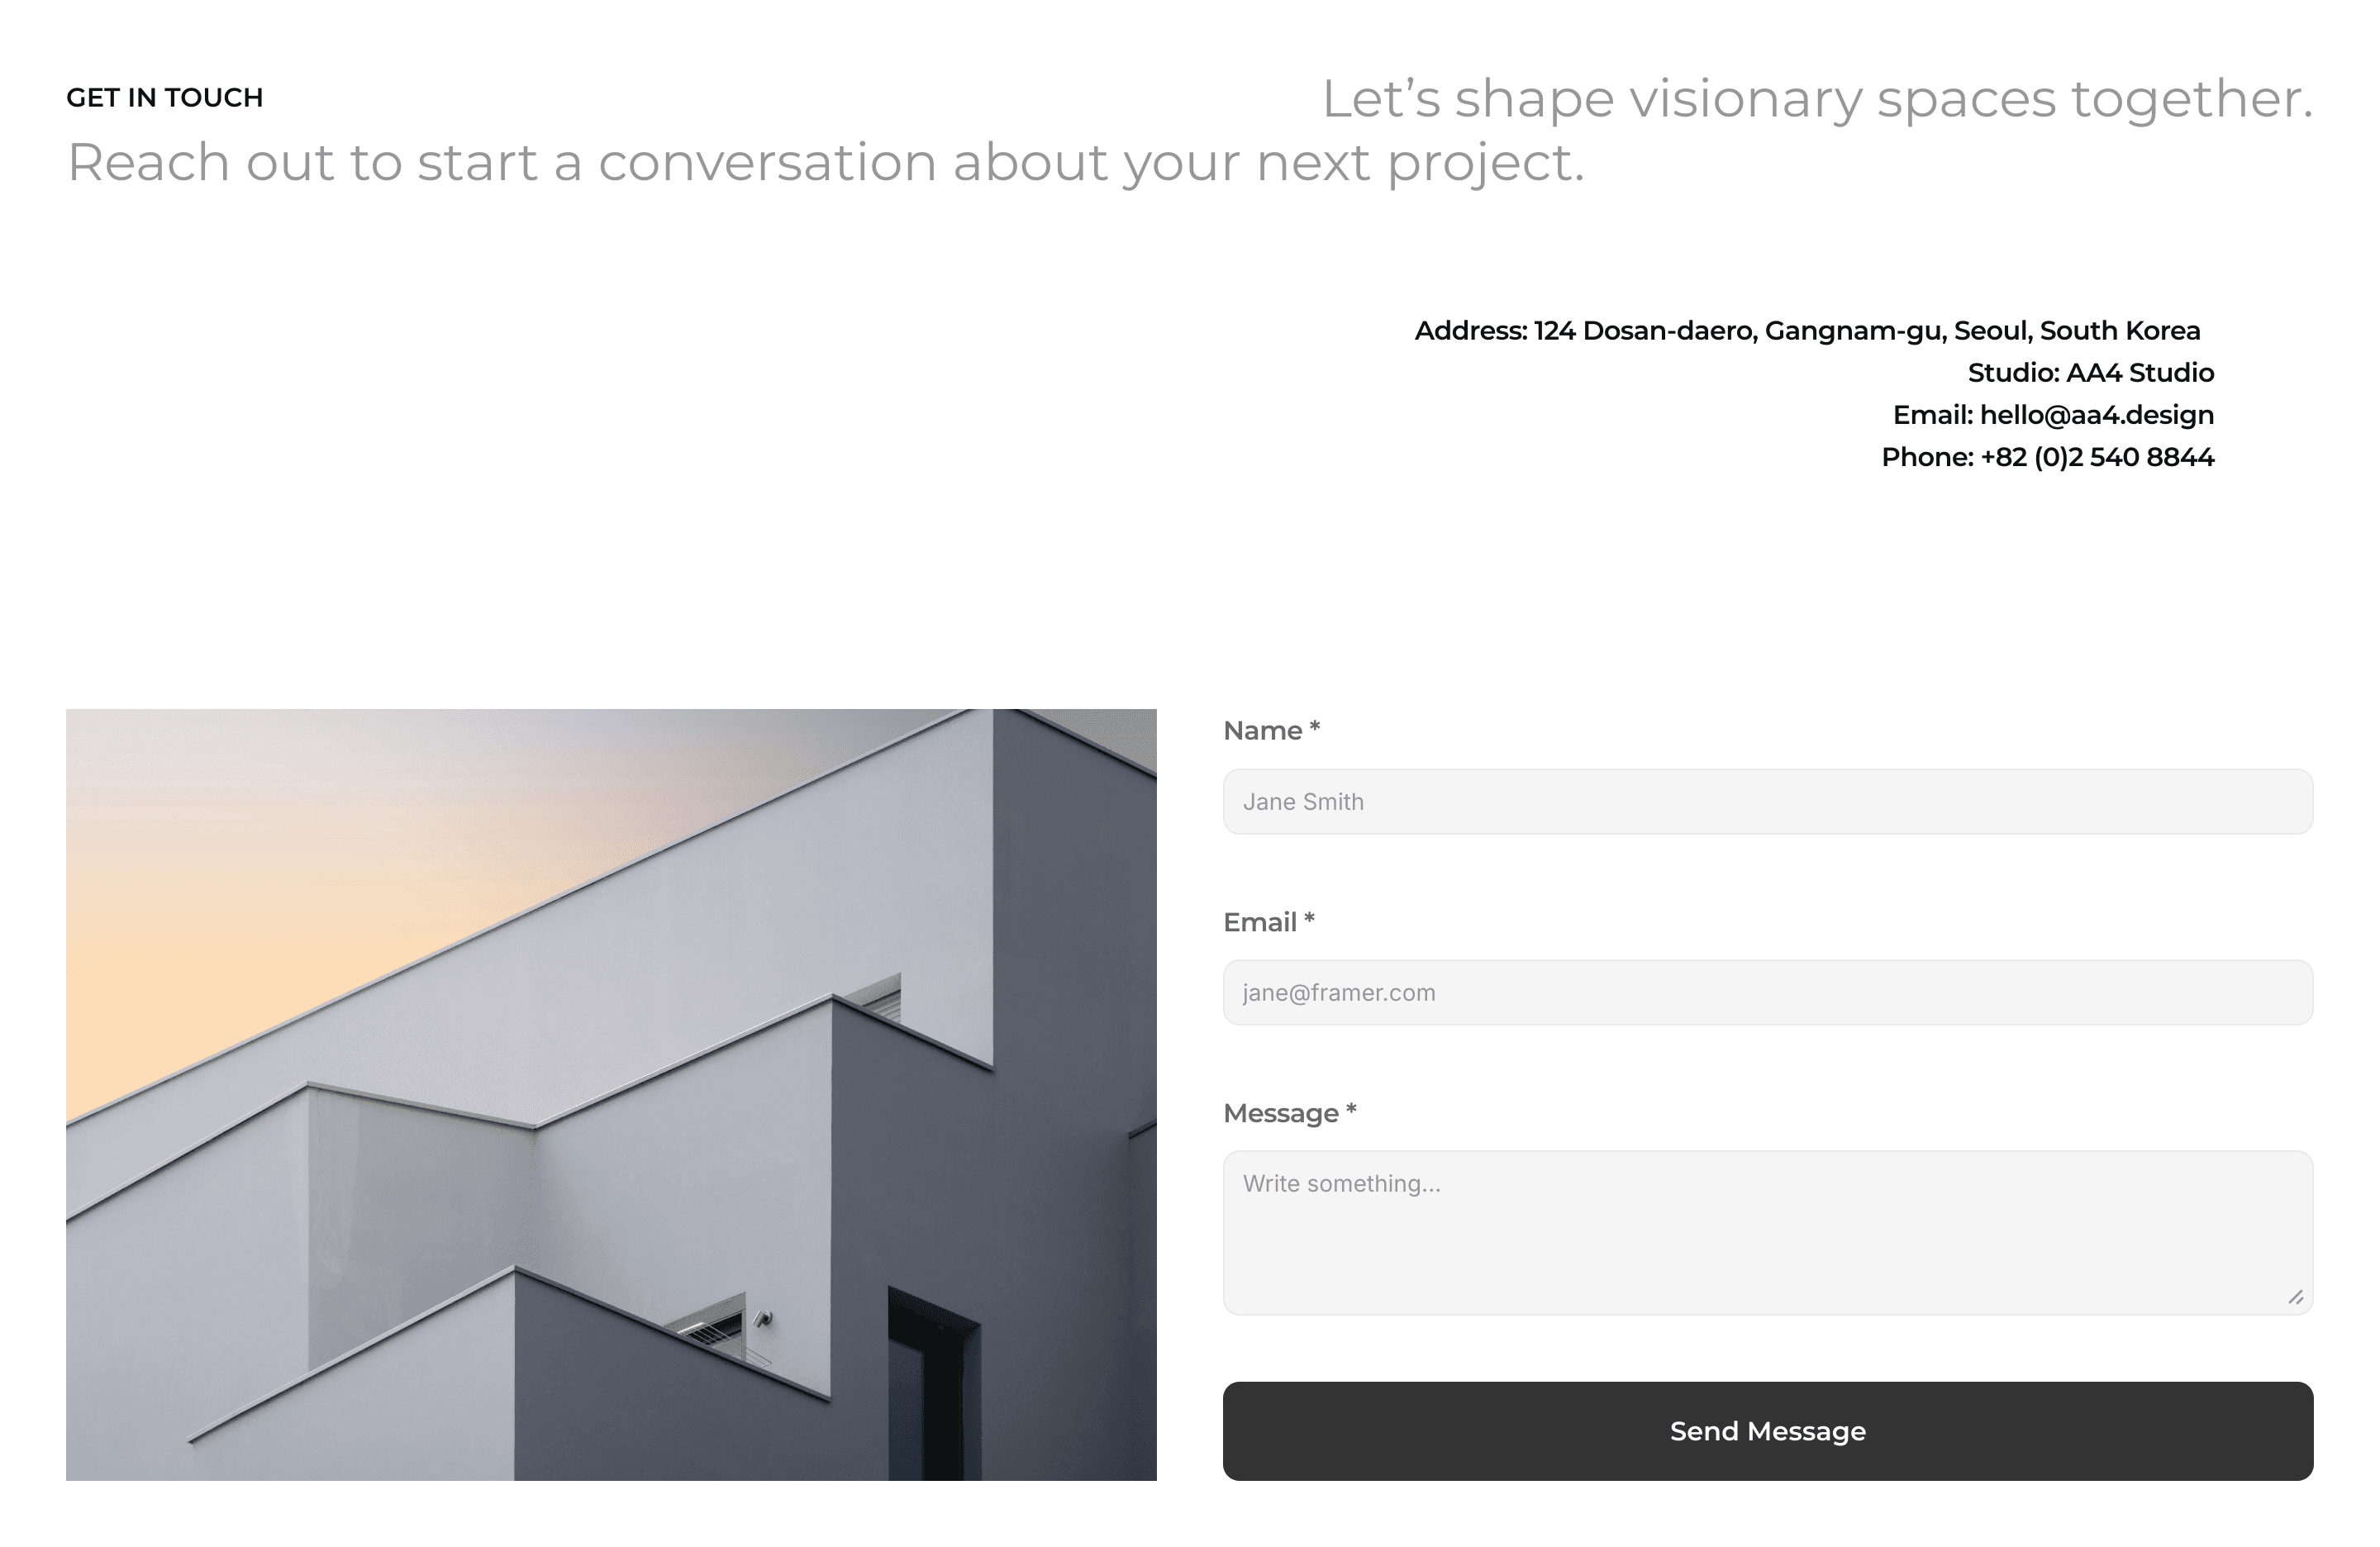The image size is (2380, 1547).
Task: Click the phone number +82 (0)2 540 8844
Action: pos(2097,457)
